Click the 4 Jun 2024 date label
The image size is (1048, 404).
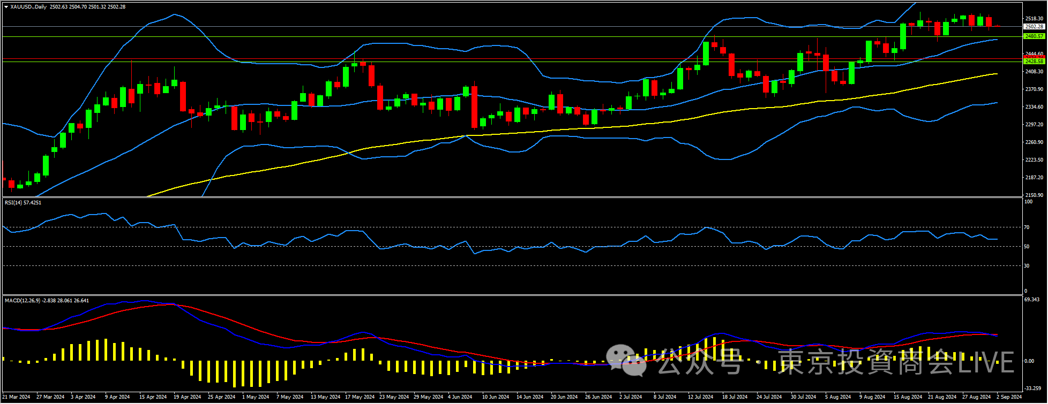[460, 397]
